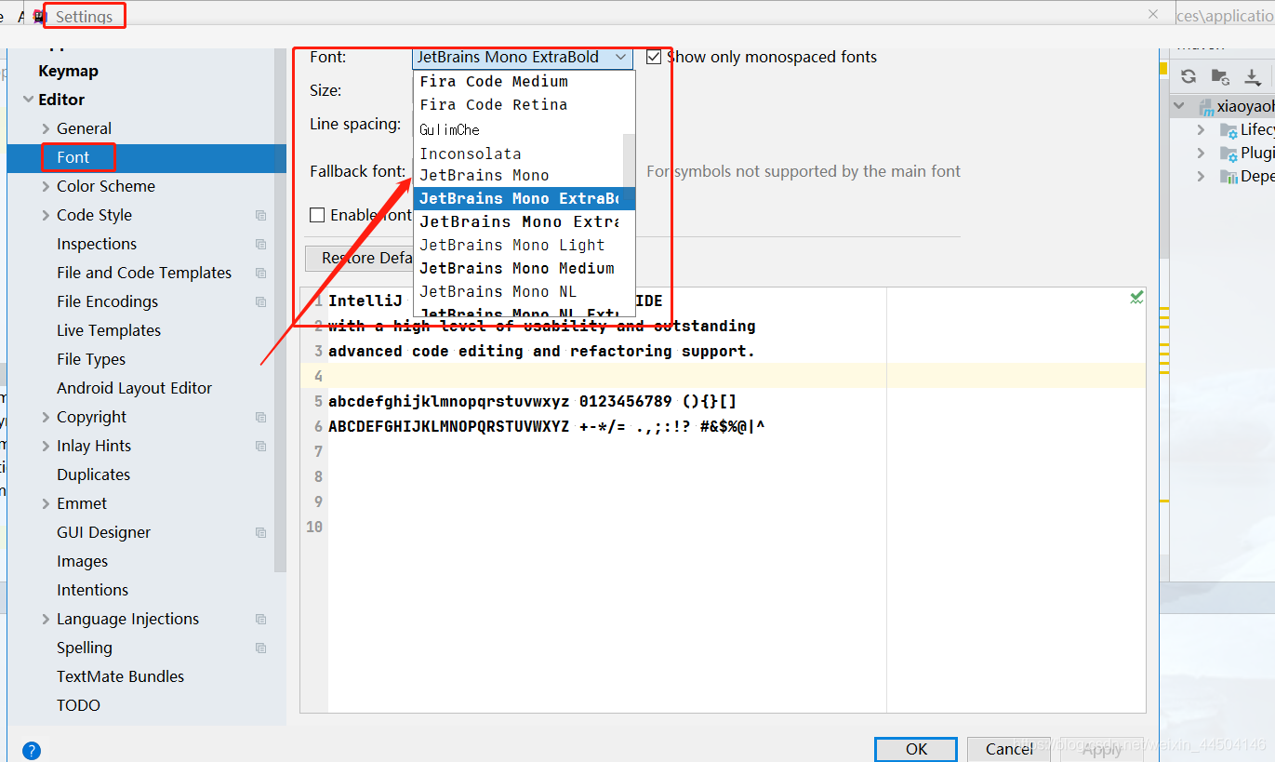Click the green checkmark in font preview
Image resolution: width=1275 pixels, height=762 pixels.
pos(1136,298)
